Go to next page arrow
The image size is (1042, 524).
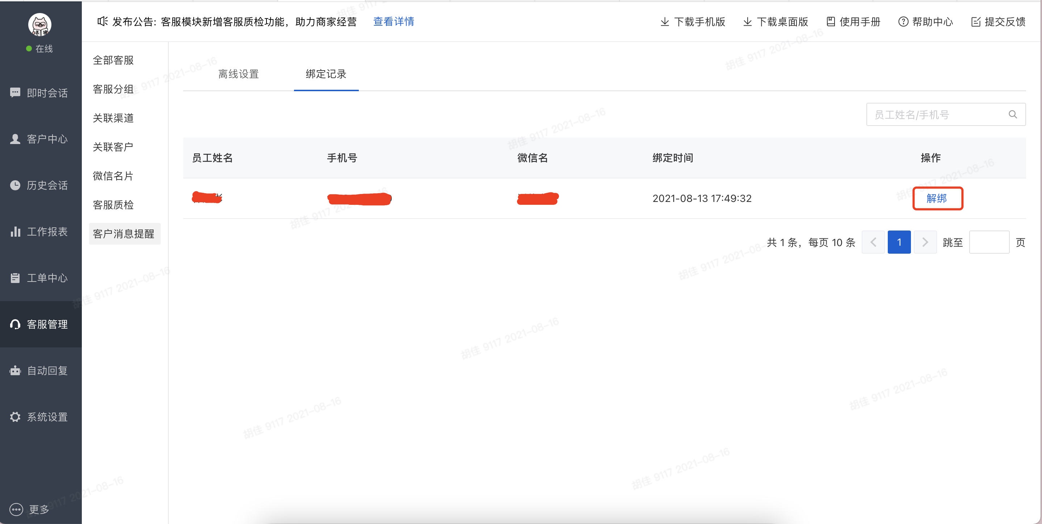tap(925, 242)
